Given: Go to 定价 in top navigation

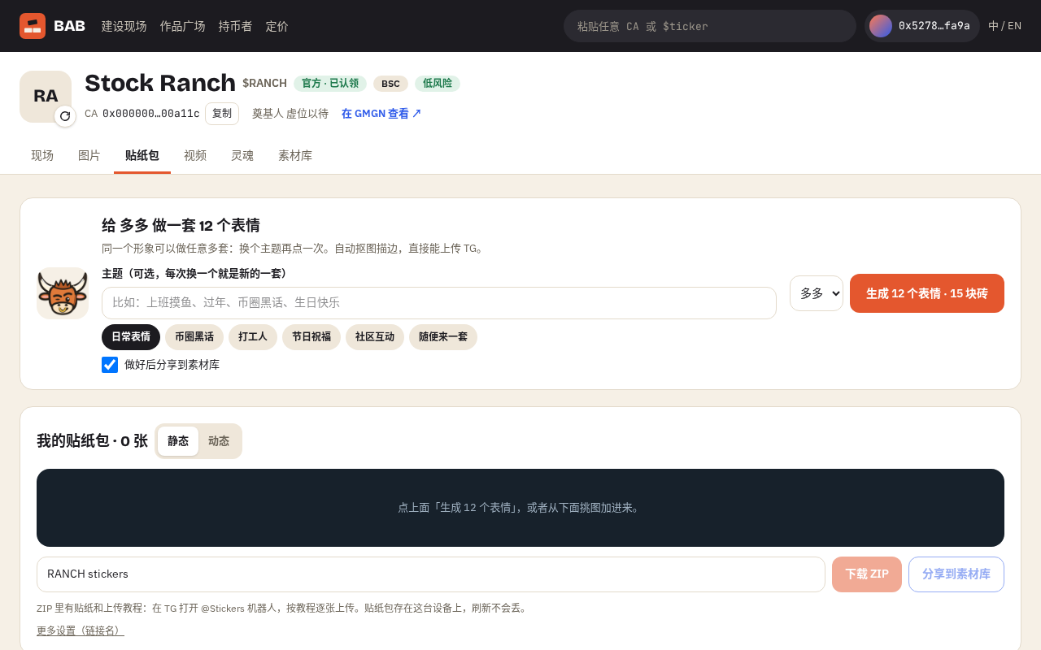Looking at the screenshot, I should pos(277,26).
